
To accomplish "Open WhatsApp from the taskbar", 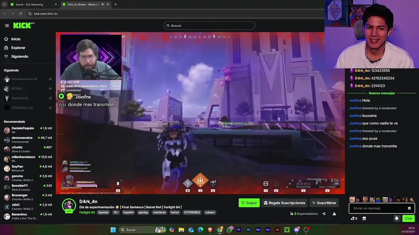I will (229, 230).
